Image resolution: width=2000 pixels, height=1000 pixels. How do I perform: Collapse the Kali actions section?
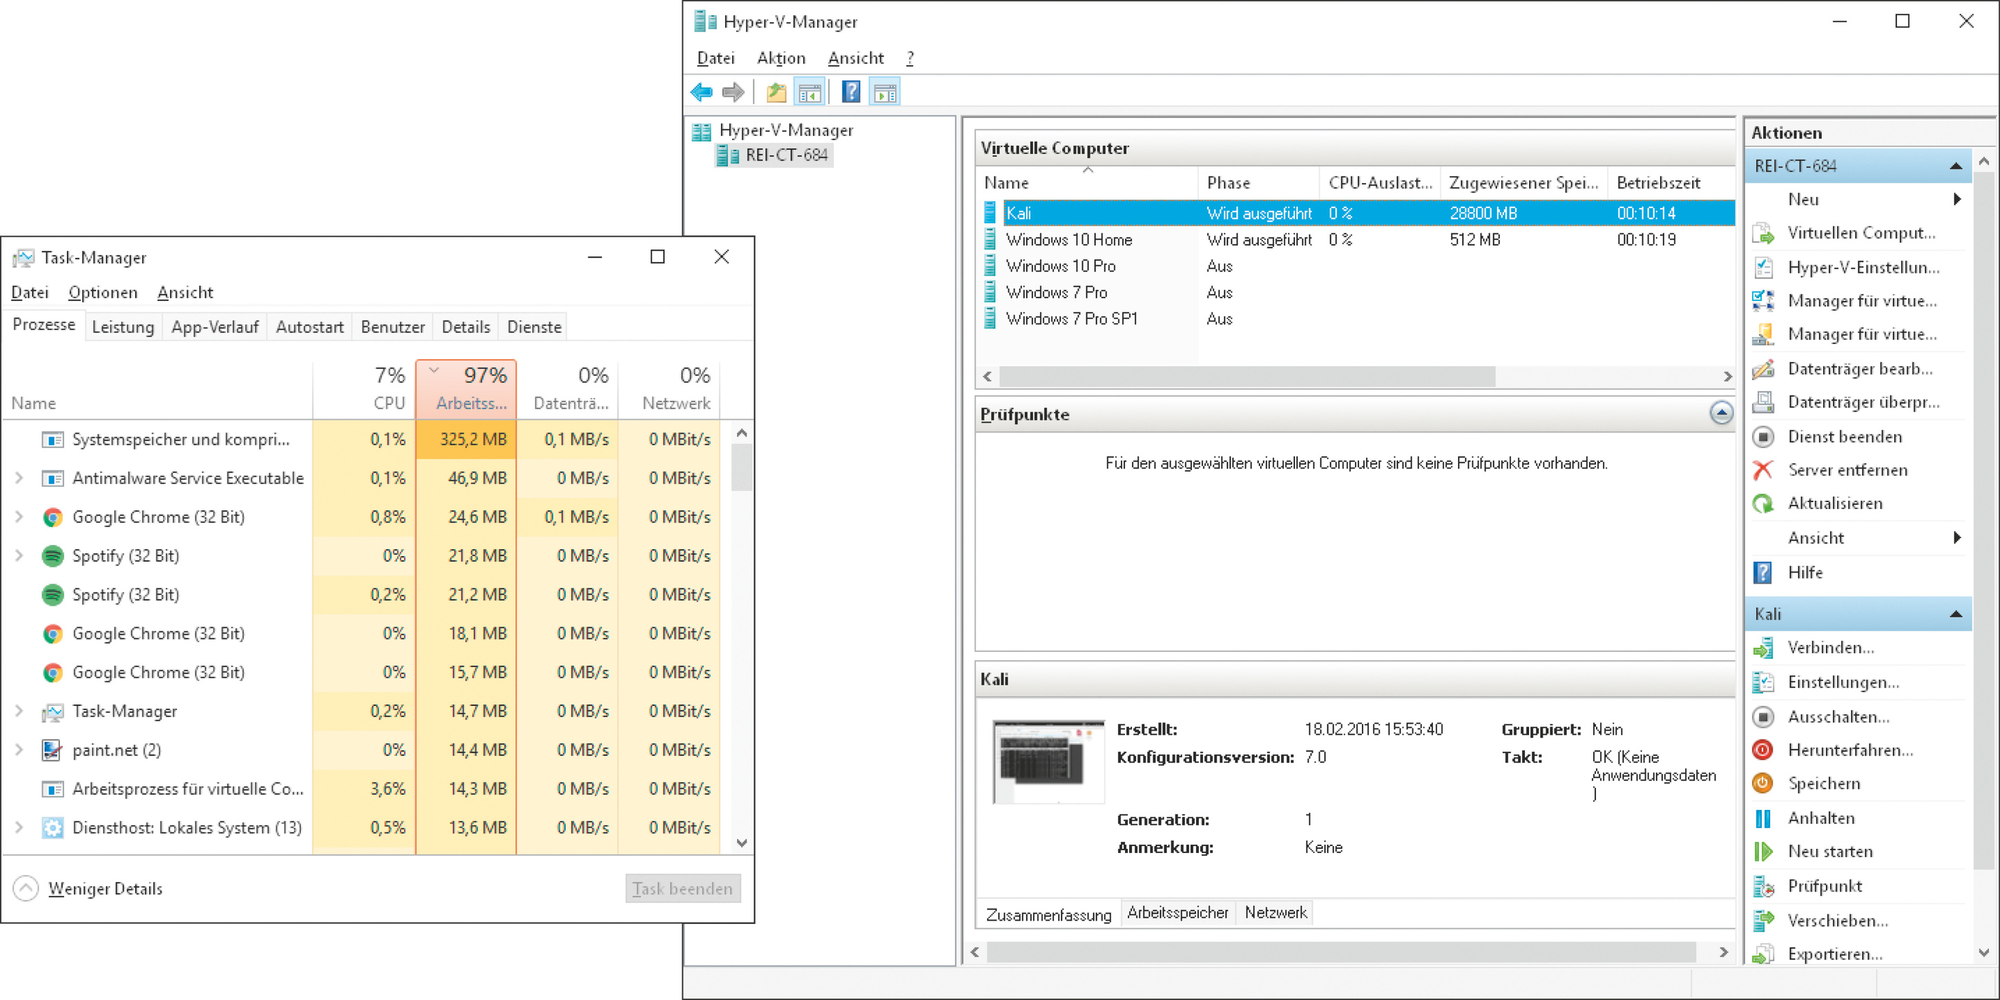click(1955, 614)
